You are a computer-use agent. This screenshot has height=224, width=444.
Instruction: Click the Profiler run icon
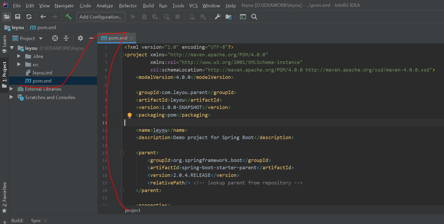(167, 17)
